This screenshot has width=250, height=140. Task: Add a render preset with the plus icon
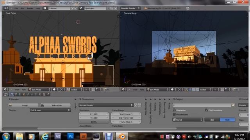click(x=136, y=105)
